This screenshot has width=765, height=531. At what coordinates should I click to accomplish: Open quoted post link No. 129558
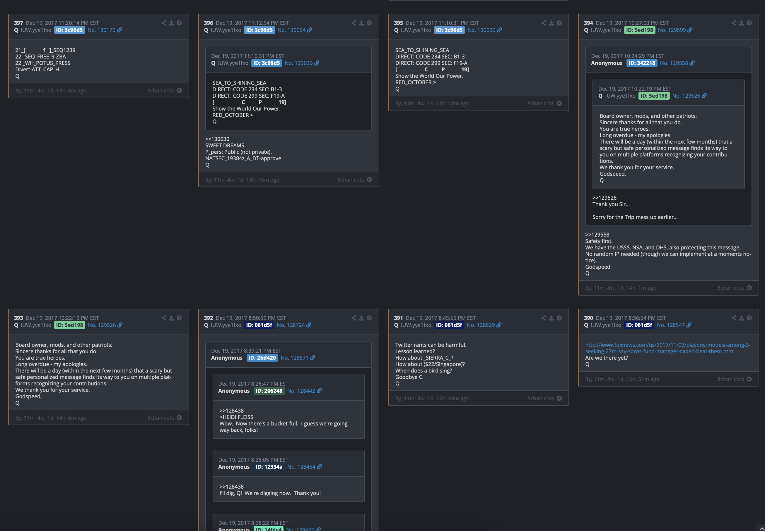point(677,63)
